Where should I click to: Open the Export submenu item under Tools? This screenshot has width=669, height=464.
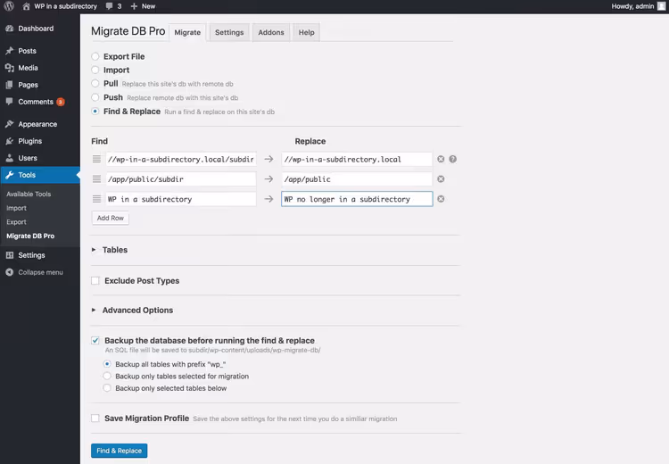tap(16, 222)
